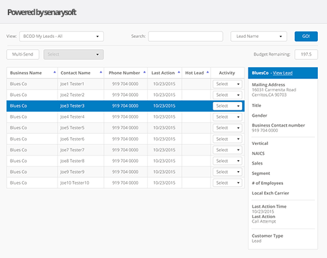This screenshot has height=258, width=327.
Task: Click the Business Contact number 919 704 0000 in details
Action: (x=265, y=131)
